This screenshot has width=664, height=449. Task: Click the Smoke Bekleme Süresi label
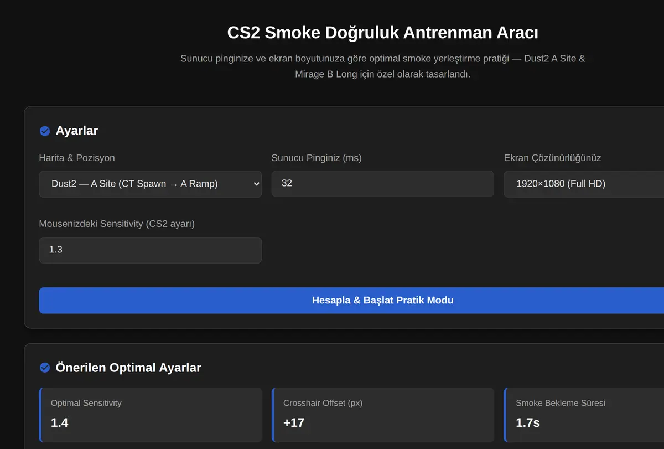[561, 403]
